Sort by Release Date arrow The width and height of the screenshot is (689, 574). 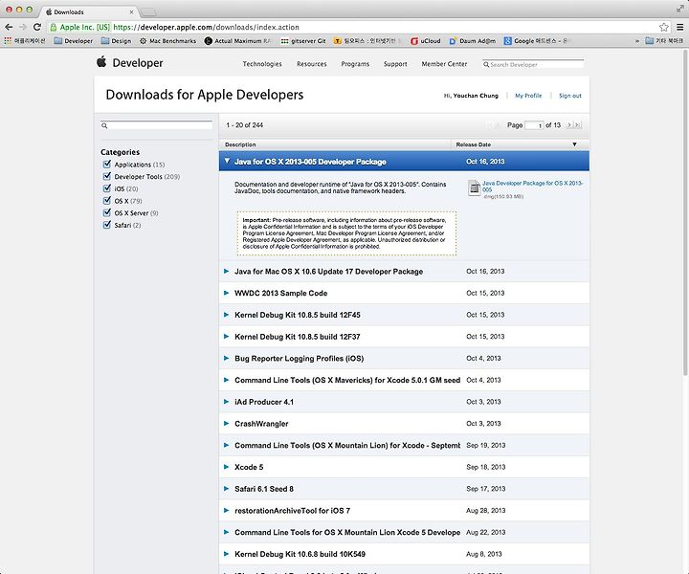click(574, 144)
